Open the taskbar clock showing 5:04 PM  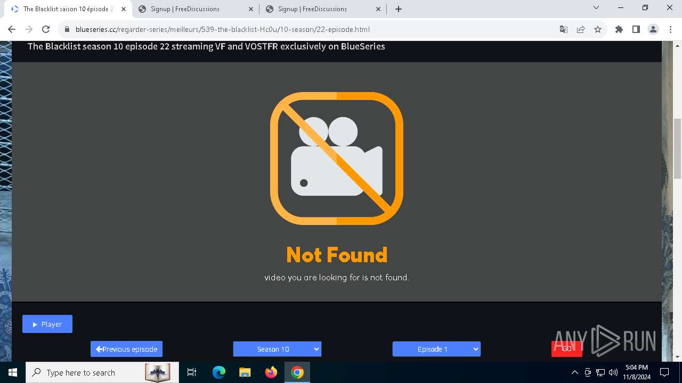pyautogui.click(x=637, y=372)
